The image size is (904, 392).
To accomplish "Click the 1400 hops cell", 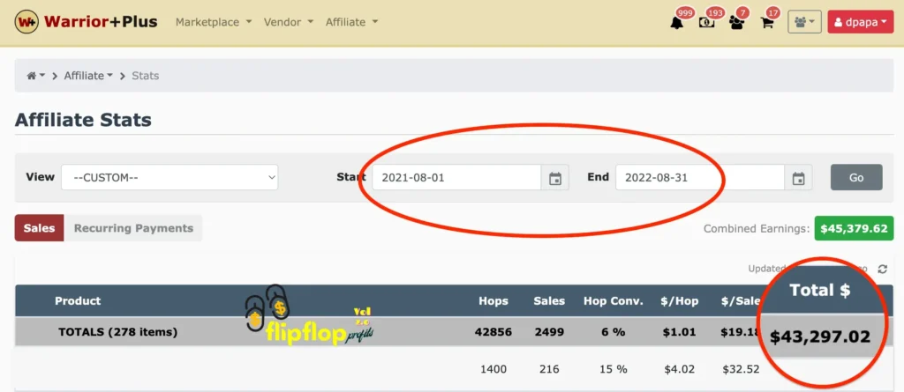I will pyautogui.click(x=493, y=369).
